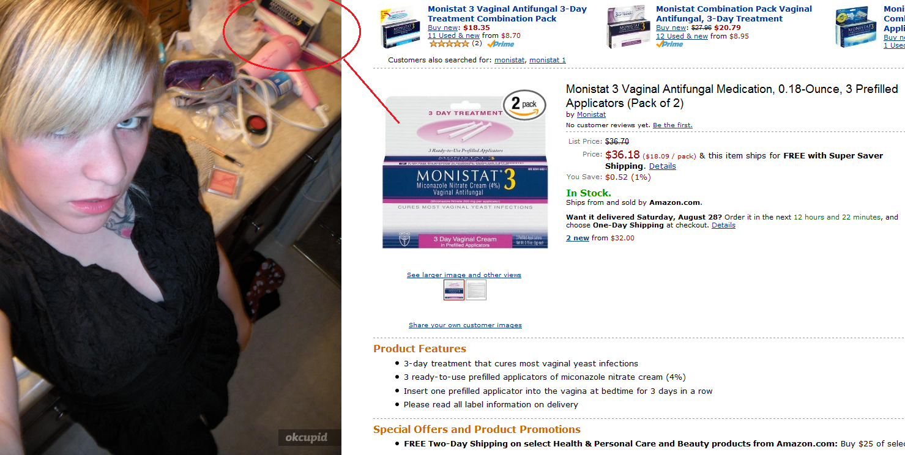The height and width of the screenshot is (455, 905).
Task: Open the Monistat brand link
Action: (591, 114)
